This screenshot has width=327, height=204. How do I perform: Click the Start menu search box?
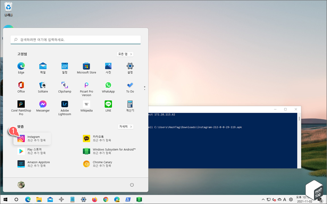tap(76, 40)
